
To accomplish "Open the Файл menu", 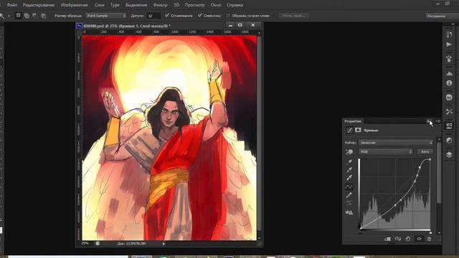I will [11, 5].
